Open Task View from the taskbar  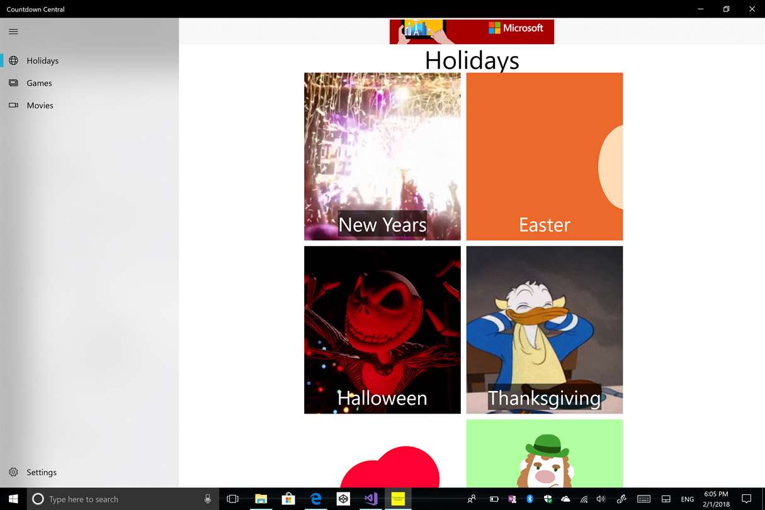(233, 499)
